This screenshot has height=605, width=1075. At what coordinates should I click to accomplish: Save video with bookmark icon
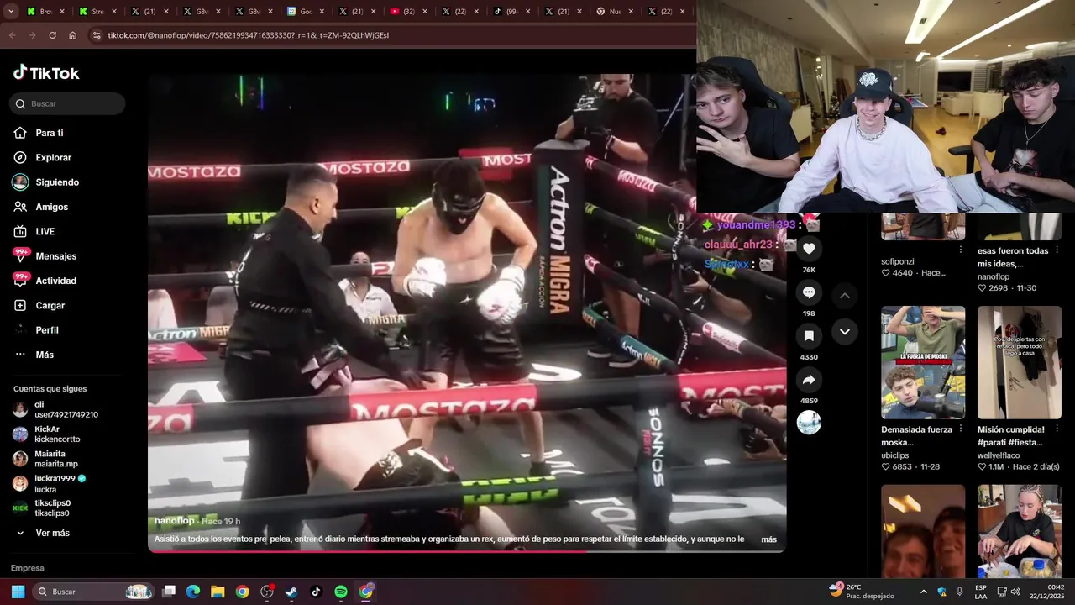(x=809, y=336)
